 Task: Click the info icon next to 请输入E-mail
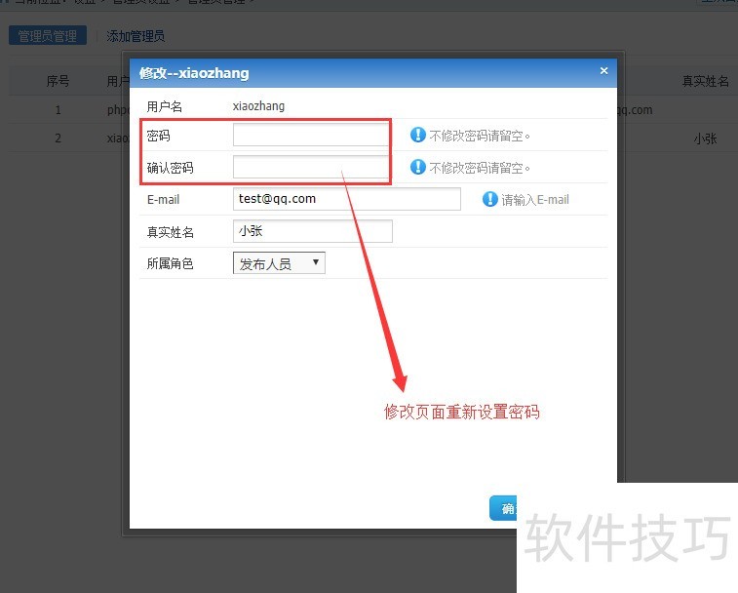490,199
